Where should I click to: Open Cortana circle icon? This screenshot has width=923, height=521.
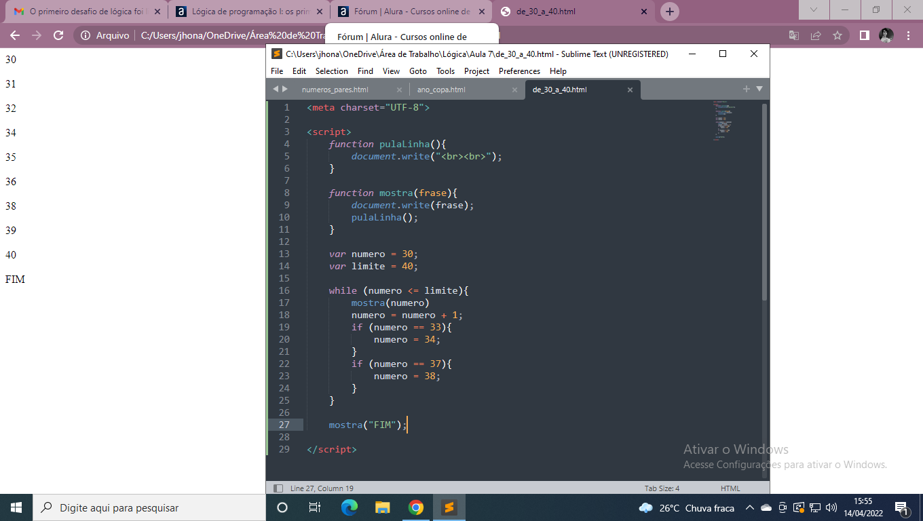[x=282, y=507]
